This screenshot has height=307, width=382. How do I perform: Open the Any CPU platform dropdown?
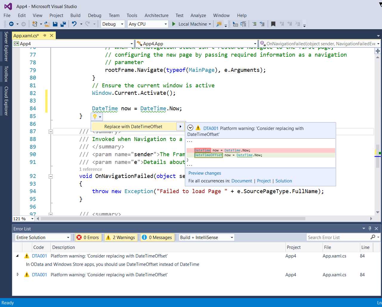point(148,24)
